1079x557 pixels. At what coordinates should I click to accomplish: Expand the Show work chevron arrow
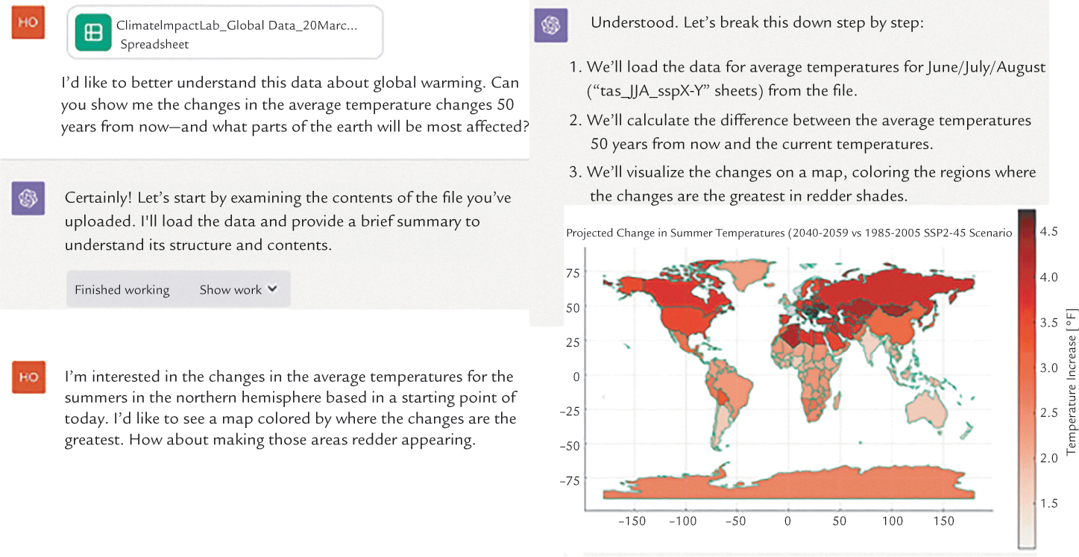pyautogui.click(x=272, y=289)
